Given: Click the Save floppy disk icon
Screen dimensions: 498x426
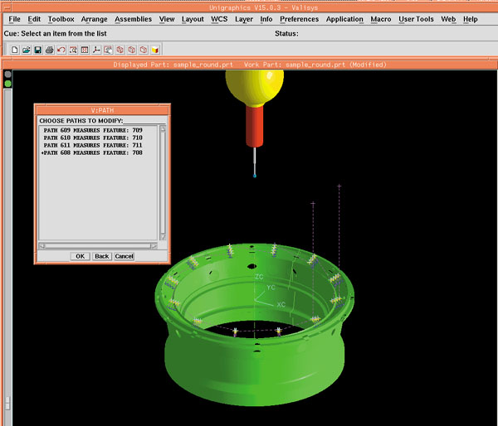Looking at the screenshot, I should click(x=38, y=50).
